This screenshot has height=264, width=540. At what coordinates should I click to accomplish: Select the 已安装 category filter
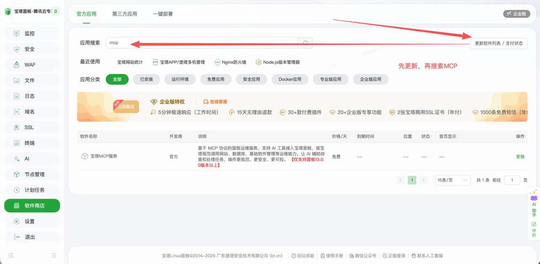point(146,79)
